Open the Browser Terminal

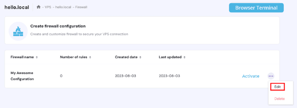pos(256,8)
